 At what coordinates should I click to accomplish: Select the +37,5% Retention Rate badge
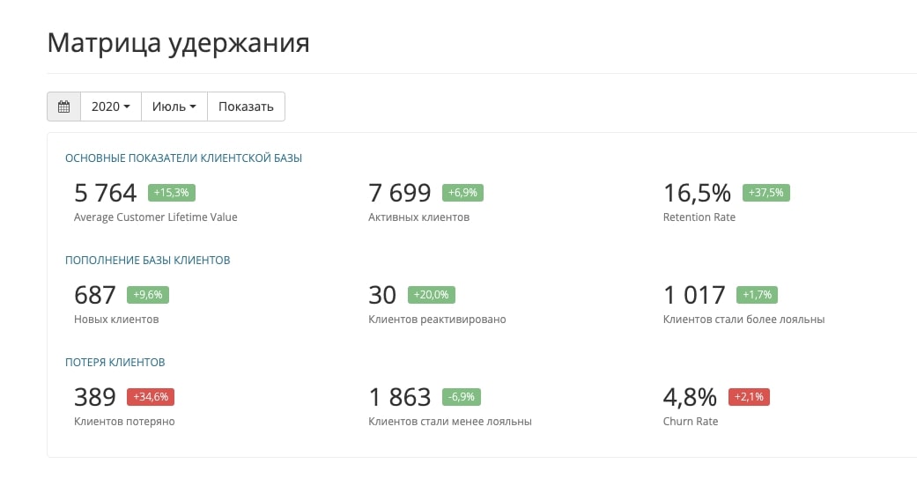[766, 193]
